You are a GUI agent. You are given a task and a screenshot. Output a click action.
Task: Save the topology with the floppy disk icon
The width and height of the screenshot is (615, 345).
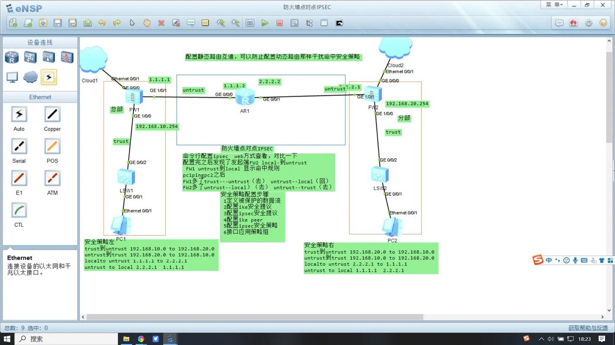coord(57,23)
